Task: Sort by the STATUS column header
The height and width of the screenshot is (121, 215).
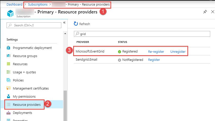Action: [123, 42]
